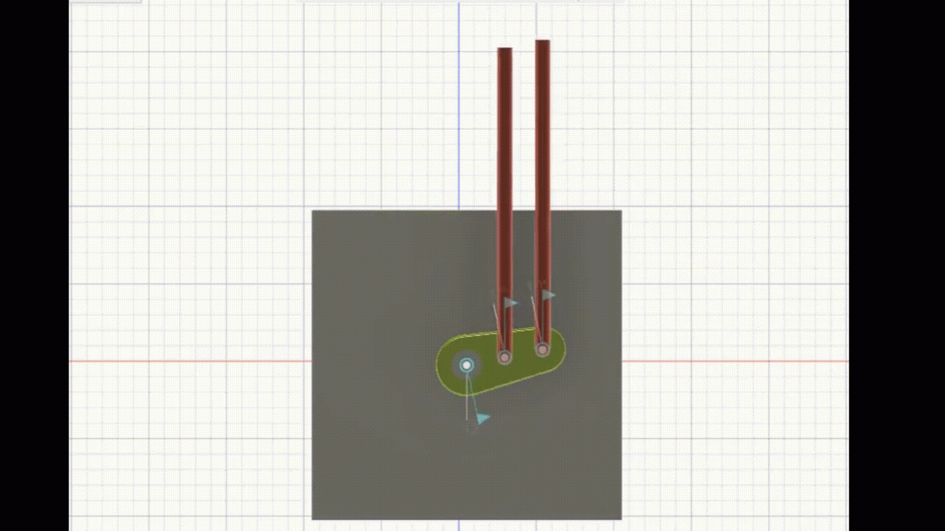The height and width of the screenshot is (531, 945).
Task: Select the left red vertical rod
Action: click(x=504, y=204)
